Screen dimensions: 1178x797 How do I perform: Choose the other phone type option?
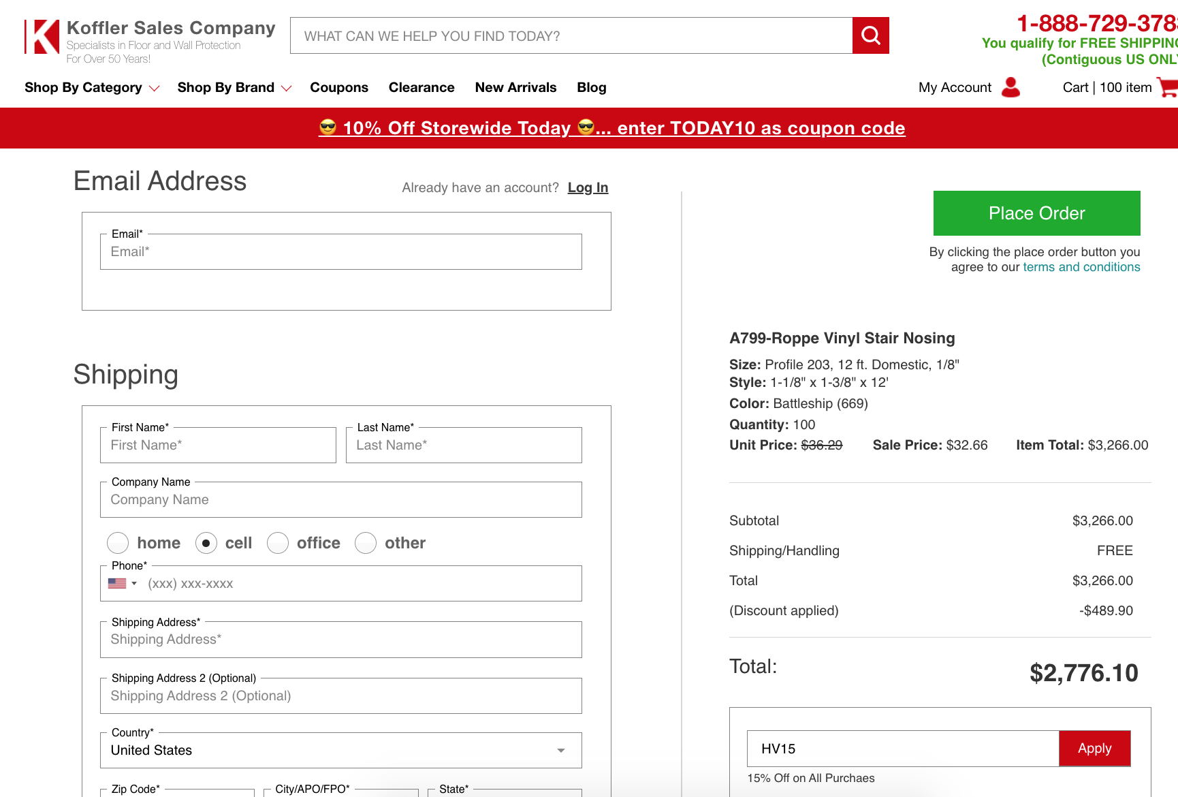[366, 543]
